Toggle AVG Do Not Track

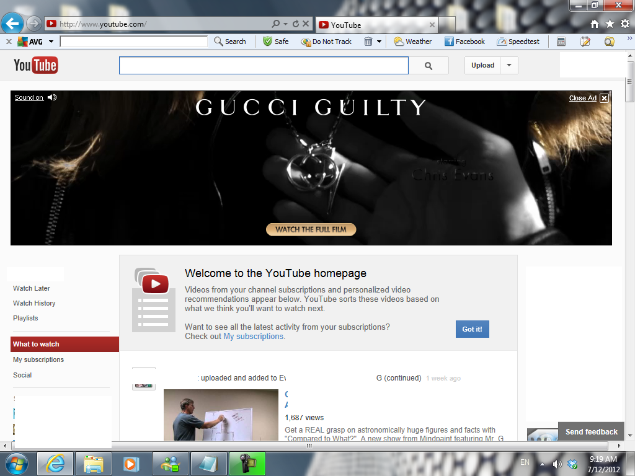pos(326,42)
